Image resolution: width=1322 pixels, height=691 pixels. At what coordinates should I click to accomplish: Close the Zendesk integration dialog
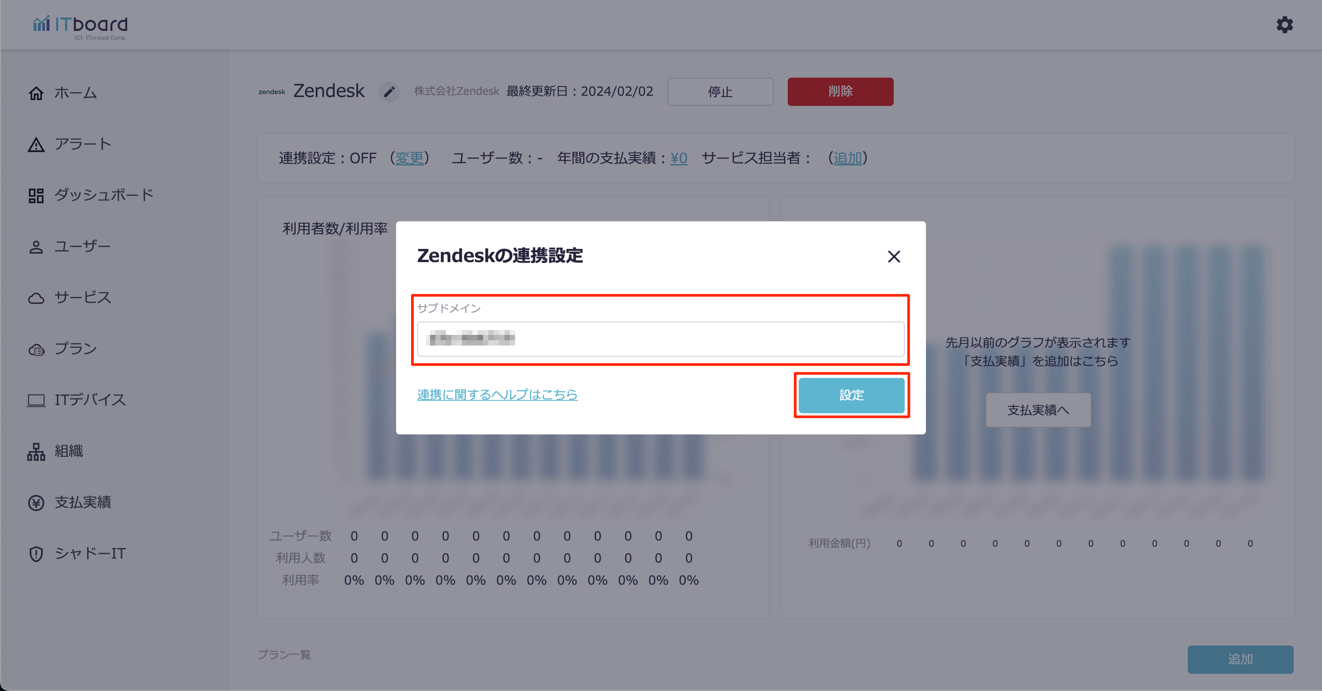point(894,256)
